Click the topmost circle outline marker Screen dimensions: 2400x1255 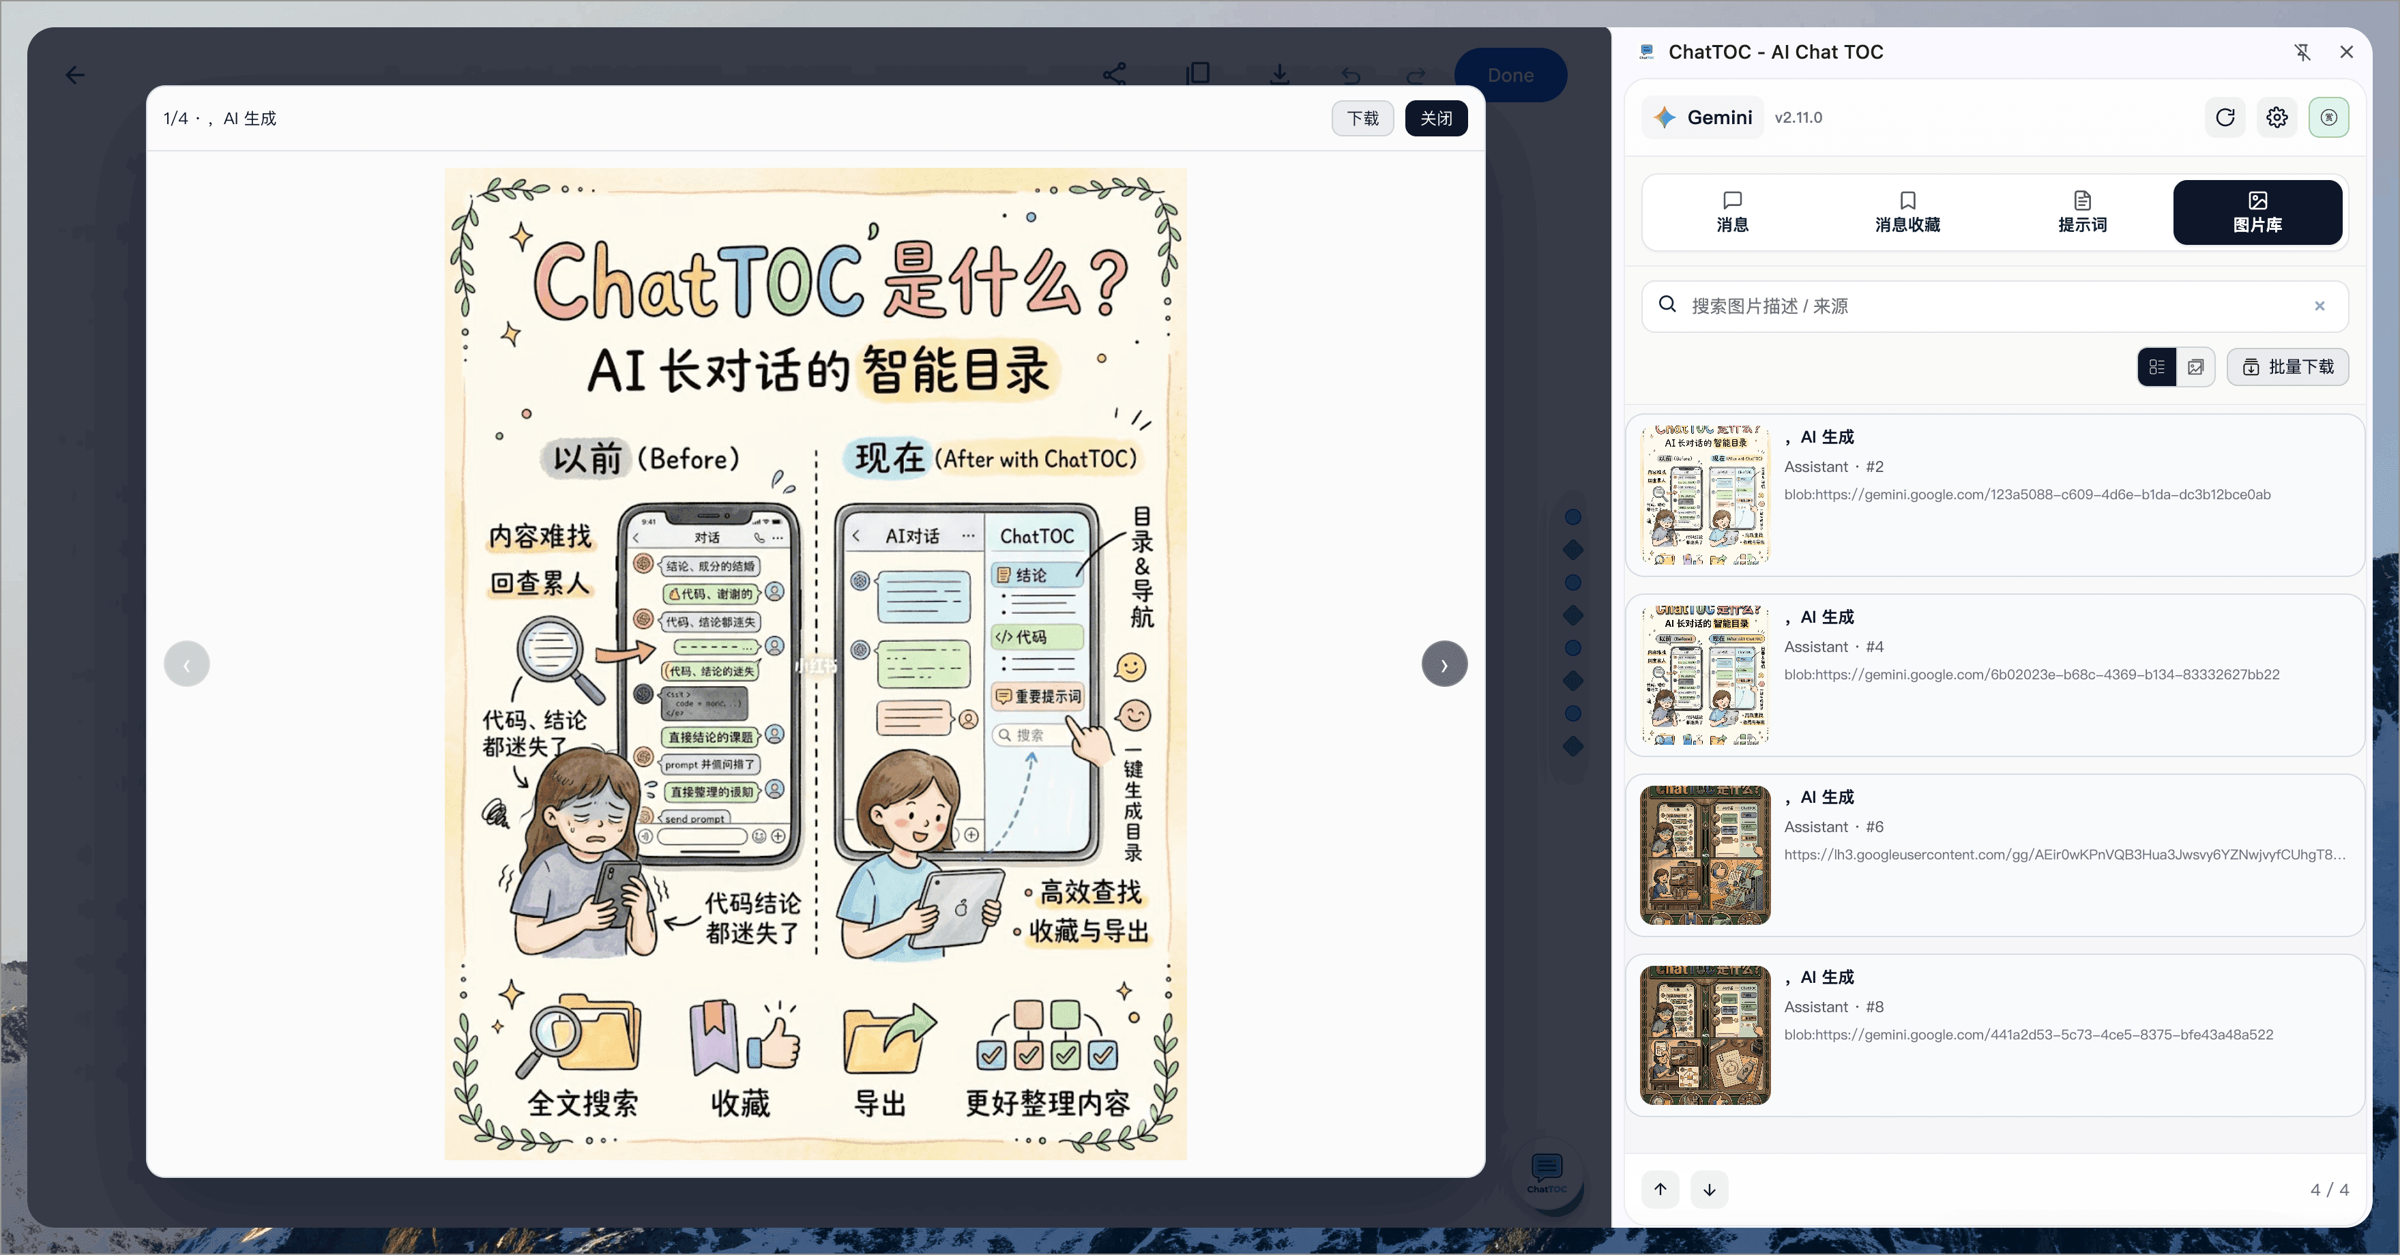(1572, 517)
